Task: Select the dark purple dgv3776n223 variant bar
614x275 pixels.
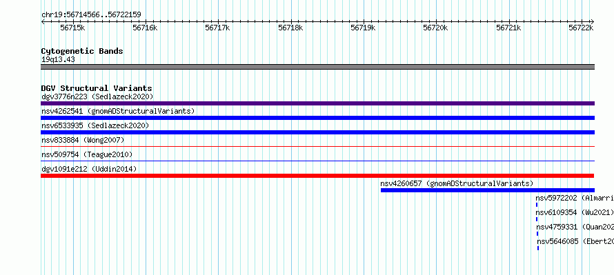Action: coord(317,103)
